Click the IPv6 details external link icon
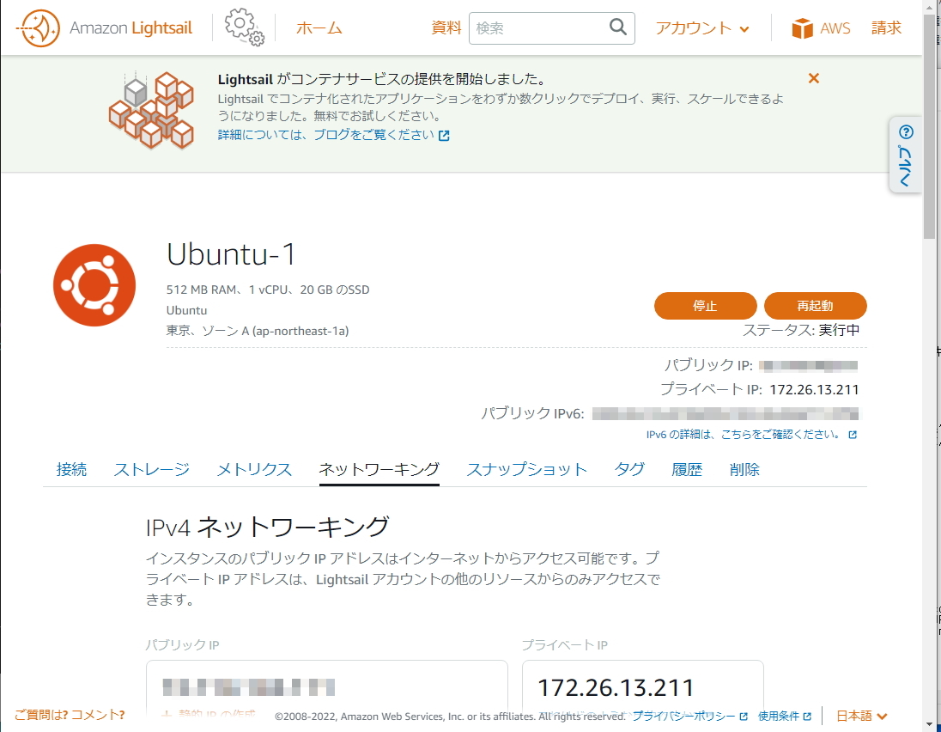Screen dimensions: 941x732 (853, 434)
